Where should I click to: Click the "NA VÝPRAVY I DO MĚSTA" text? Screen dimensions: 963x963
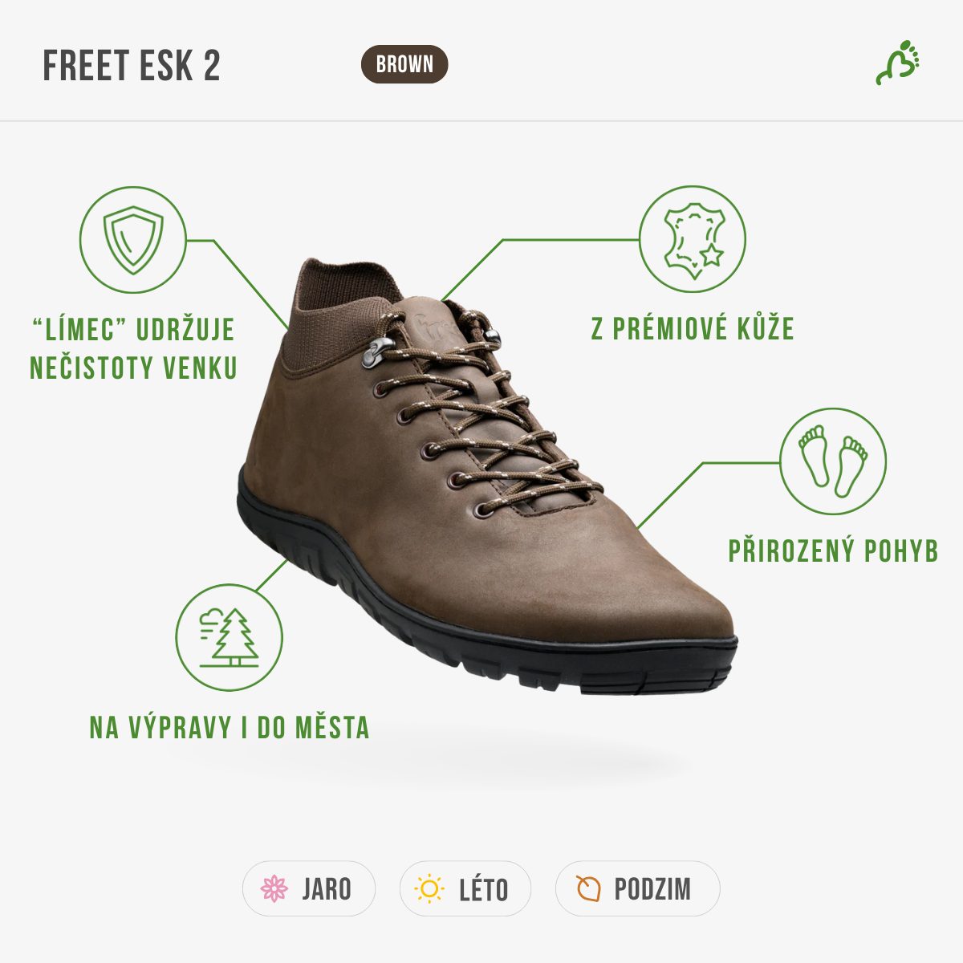[x=230, y=728]
